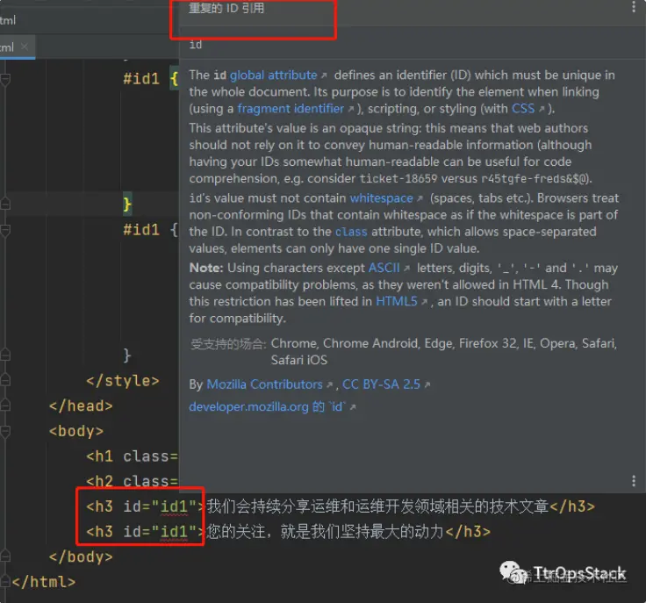Click the closing </body> tag
646x603 pixels.
[81, 556]
